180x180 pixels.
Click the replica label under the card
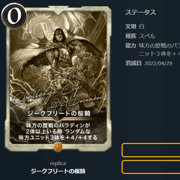(58, 163)
